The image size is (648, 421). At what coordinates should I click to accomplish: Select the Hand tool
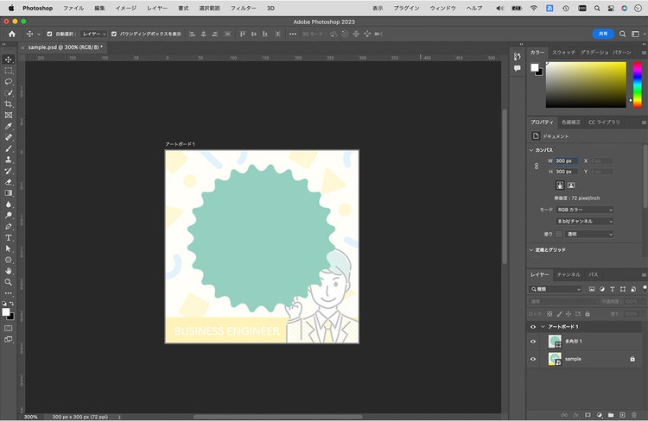tap(9, 271)
